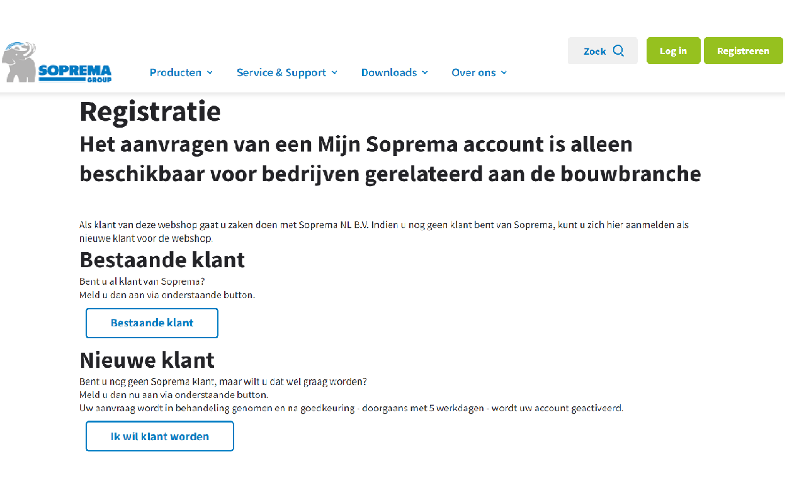The width and height of the screenshot is (787, 503).
Task: Click the magnifier icon in Zoek
Action: [x=618, y=51]
